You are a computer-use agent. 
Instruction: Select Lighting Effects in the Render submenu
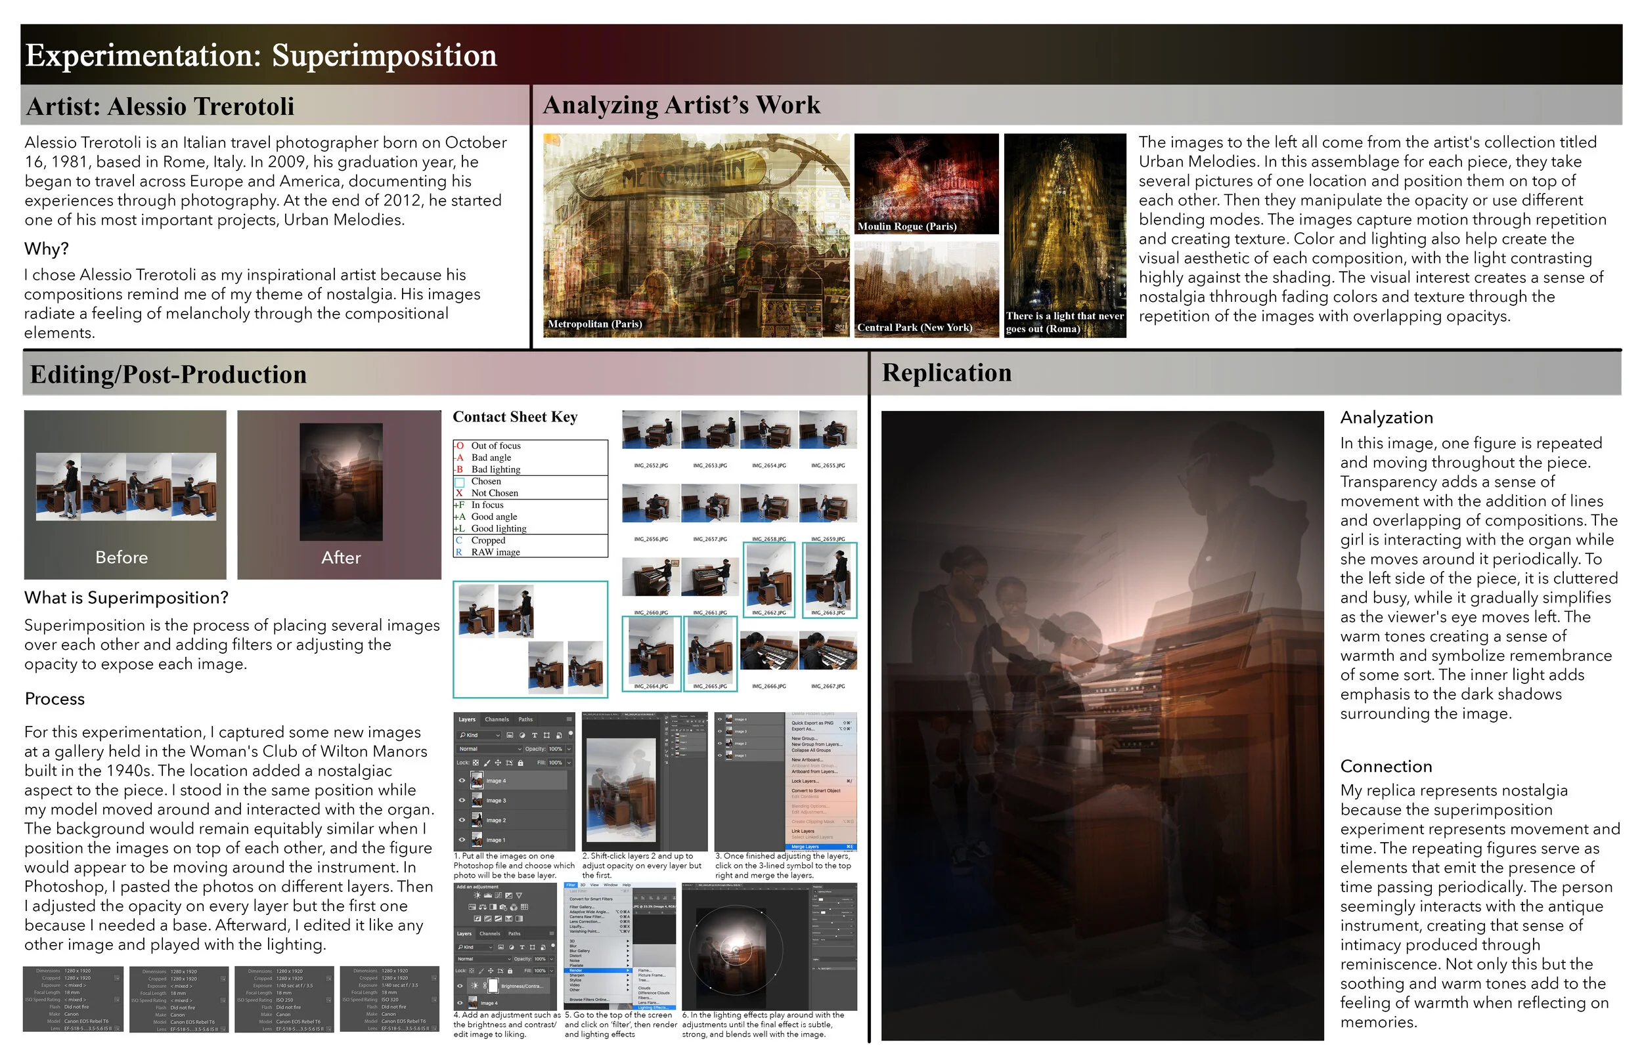click(x=654, y=1008)
